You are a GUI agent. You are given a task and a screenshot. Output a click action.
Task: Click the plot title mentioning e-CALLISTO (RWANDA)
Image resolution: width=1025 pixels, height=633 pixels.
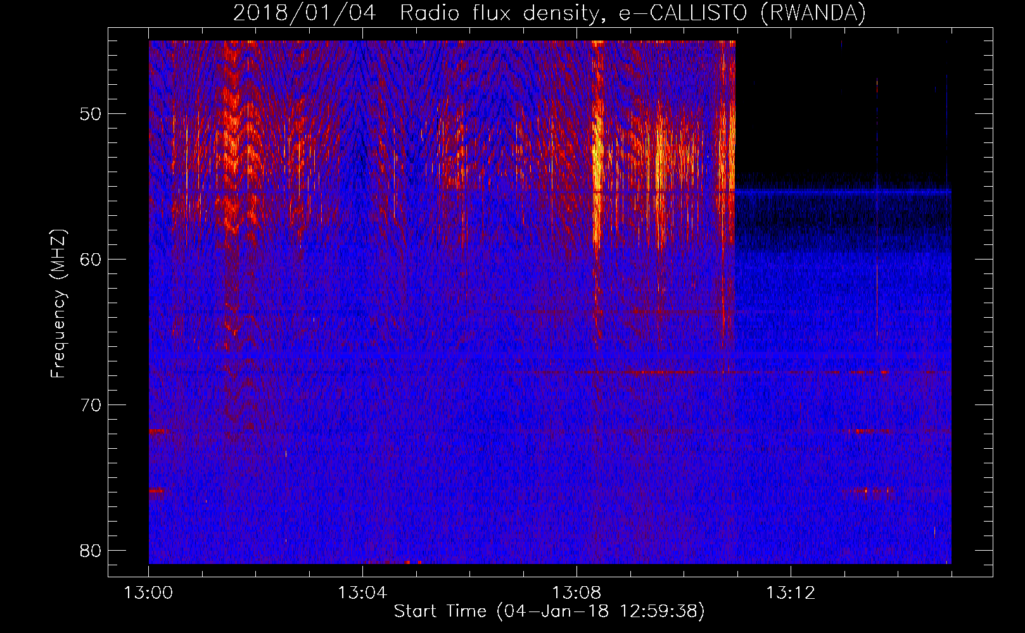click(549, 13)
